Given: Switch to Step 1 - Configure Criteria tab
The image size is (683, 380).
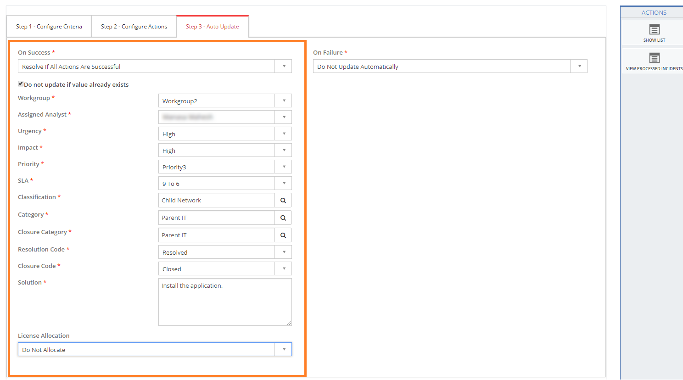Looking at the screenshot, I should click(x=49, y=27).
